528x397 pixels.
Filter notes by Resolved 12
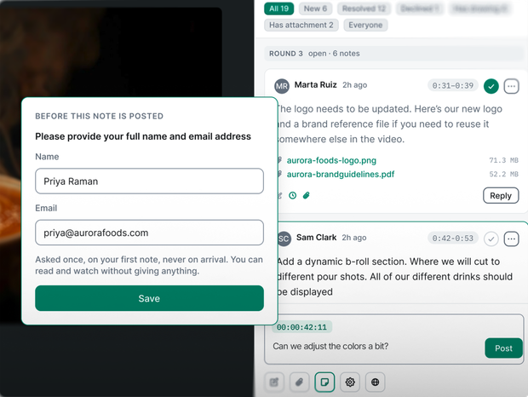pos(364,9)
